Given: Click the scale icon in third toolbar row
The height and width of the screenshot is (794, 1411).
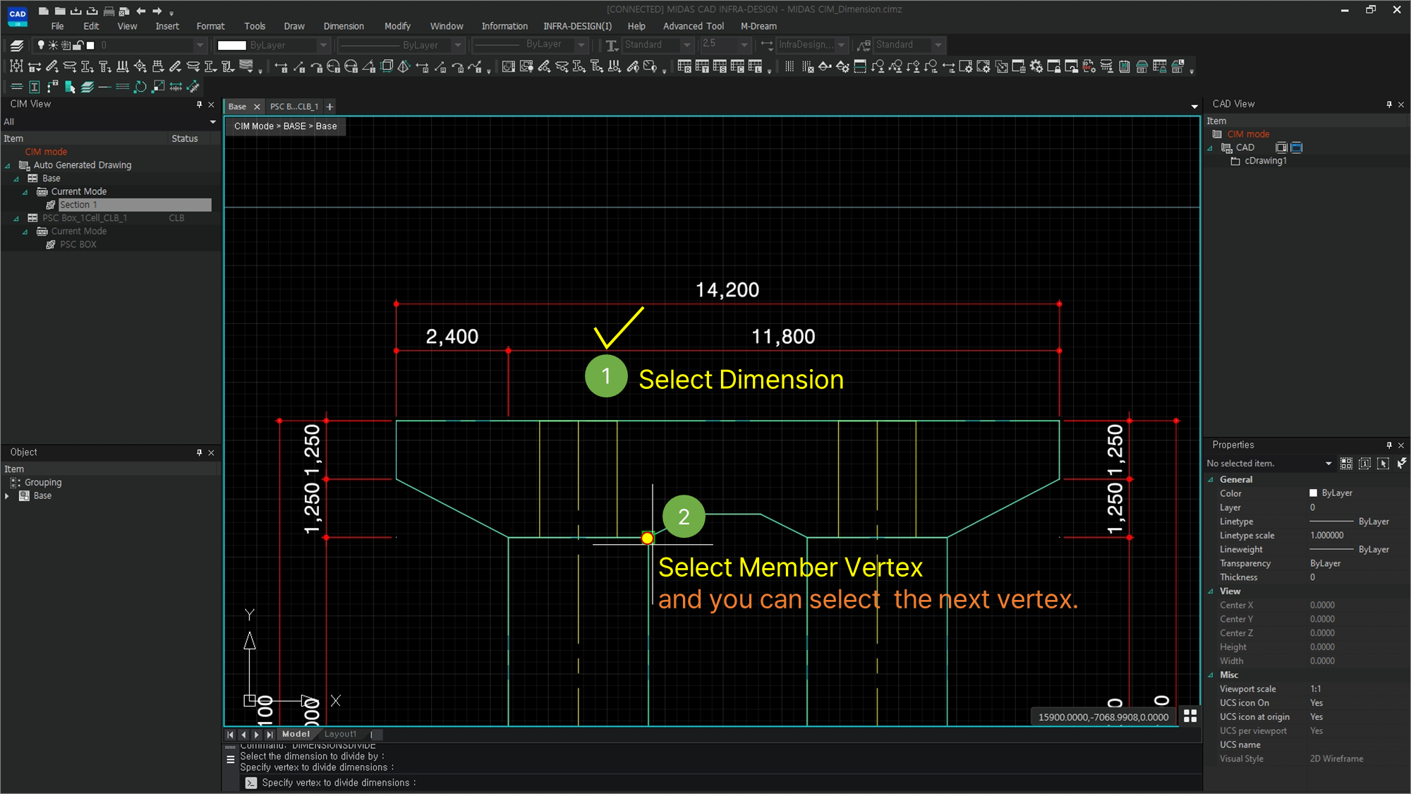Looking at the screenshot, I should (158, 87).
